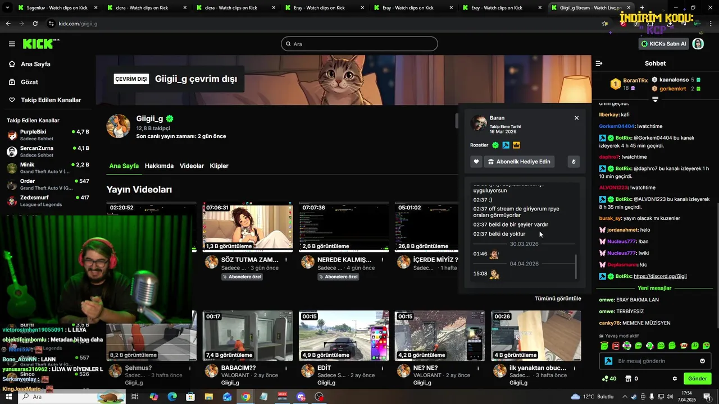Open options menu for NE? NE? clip
This screenshot has width=719, height=404.
(479, 368)
